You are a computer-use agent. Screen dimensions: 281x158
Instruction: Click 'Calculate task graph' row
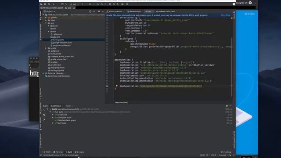click(65, 120)
